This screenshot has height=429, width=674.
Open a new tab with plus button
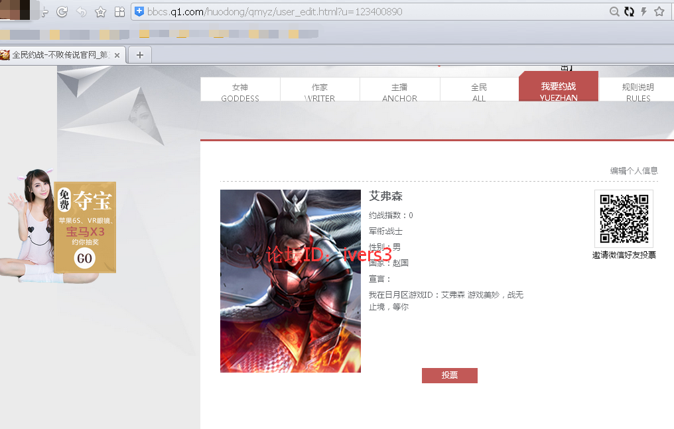click(140, 55)
